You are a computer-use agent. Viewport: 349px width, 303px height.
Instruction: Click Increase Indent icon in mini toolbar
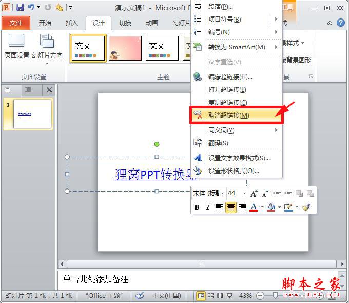coord(288,194)
